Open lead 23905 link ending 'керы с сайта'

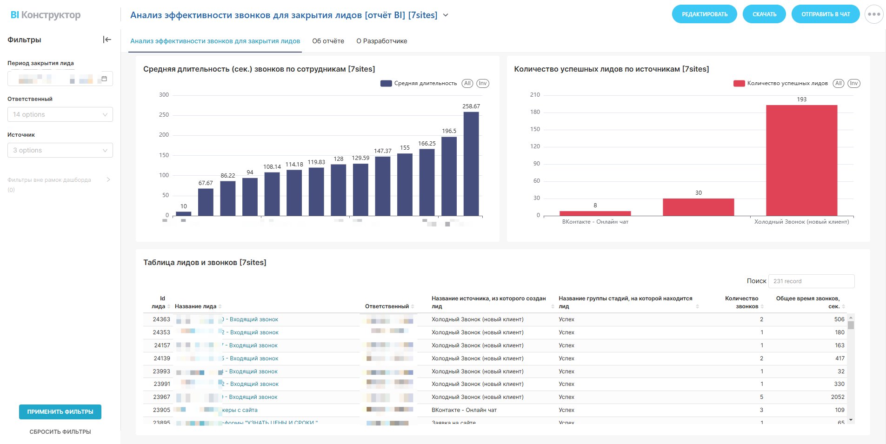(240, 410)
